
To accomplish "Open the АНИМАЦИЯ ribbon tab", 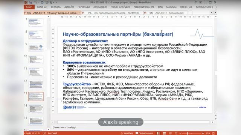I will 100,7.
